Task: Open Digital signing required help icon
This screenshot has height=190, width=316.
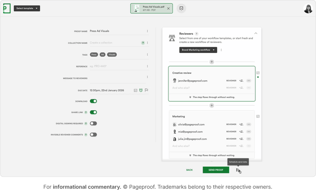Action: pos(86,123)
